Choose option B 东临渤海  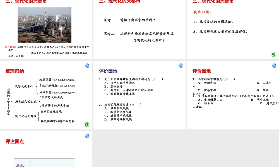pos(113,87)
